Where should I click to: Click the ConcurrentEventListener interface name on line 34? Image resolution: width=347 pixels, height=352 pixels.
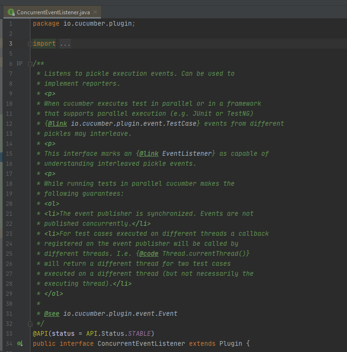coord(141,344)
